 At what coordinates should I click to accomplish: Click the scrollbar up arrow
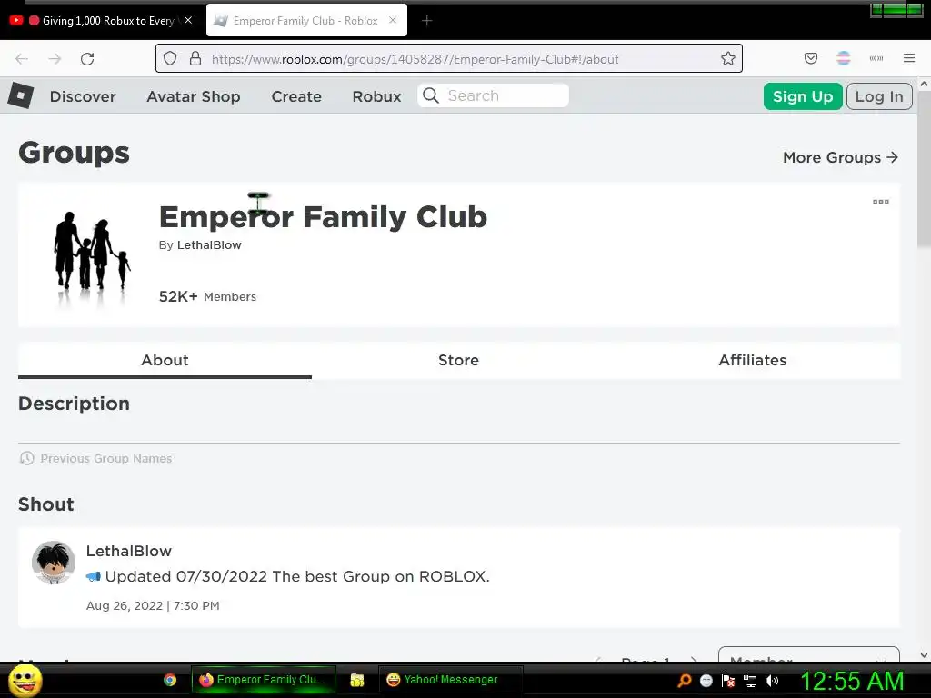point(924,85)
